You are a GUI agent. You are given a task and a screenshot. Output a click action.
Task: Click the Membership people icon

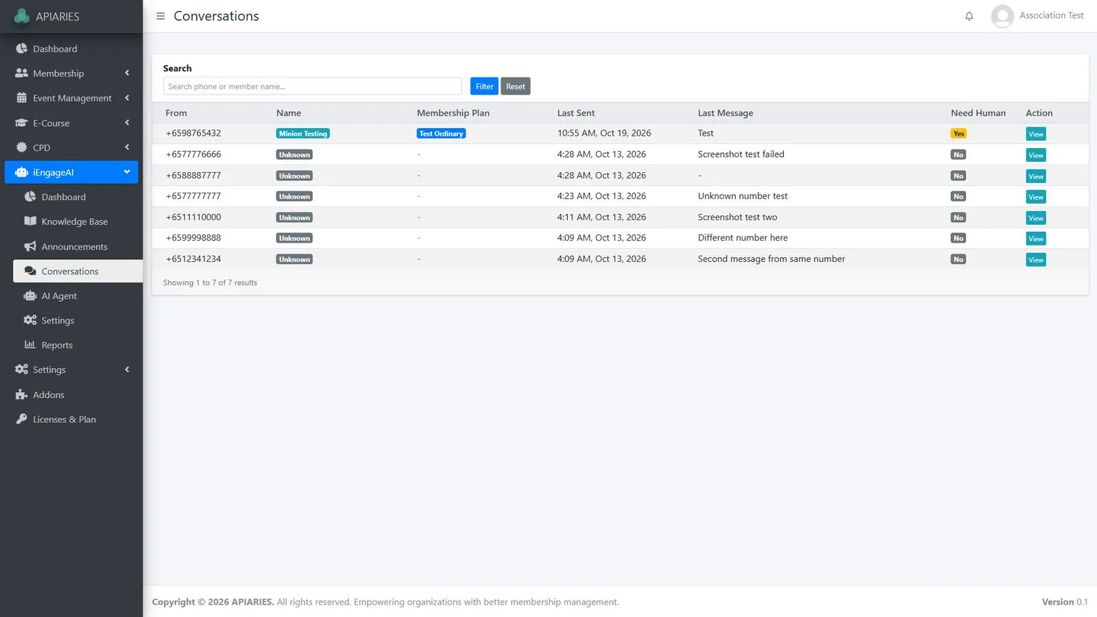[21, 73]
